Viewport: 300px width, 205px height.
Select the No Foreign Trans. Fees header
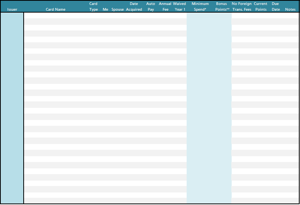pyautogui.click(x=242, y=6)
